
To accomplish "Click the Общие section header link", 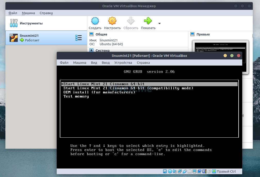I will pyautogui.click(x=101, y=34).
